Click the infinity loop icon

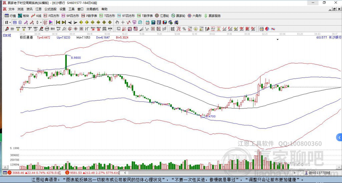[x=273, y=29]
